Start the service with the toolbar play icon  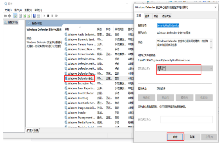[x=44, y=16]
